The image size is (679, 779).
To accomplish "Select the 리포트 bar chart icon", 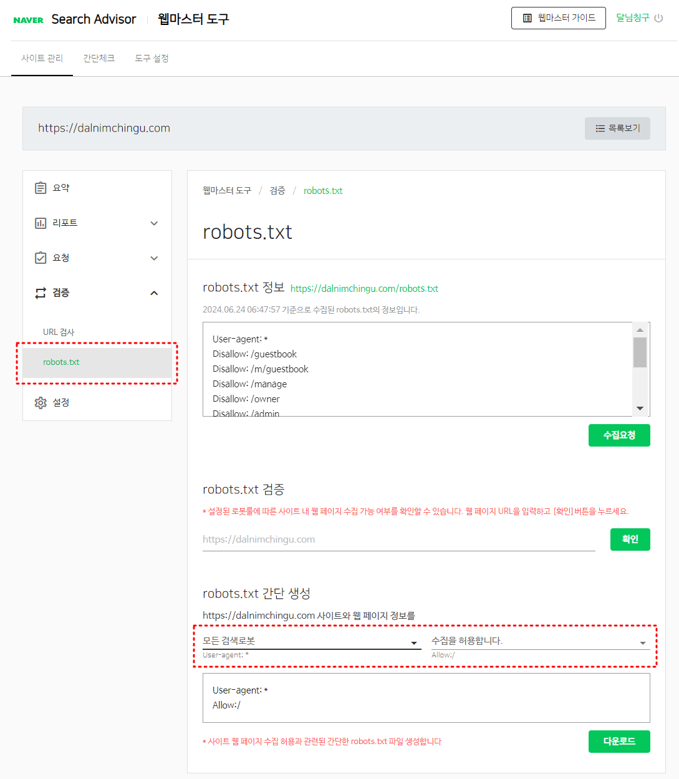I will click(x=41, y=223).
